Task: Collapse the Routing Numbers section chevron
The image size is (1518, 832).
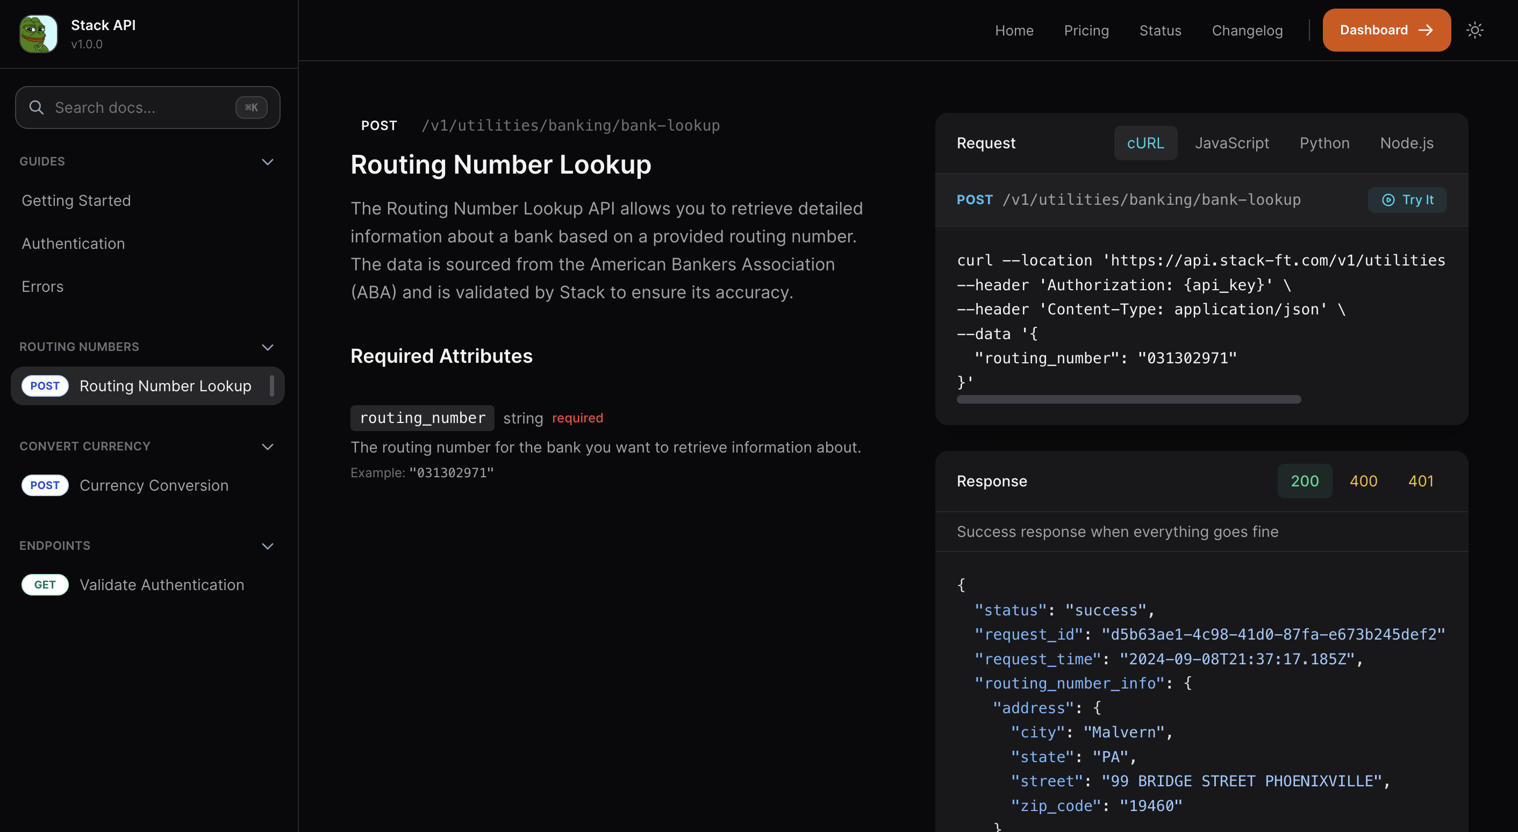Action: [x=268, y=347]
